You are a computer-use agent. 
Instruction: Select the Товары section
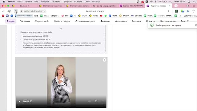point(11,21)
